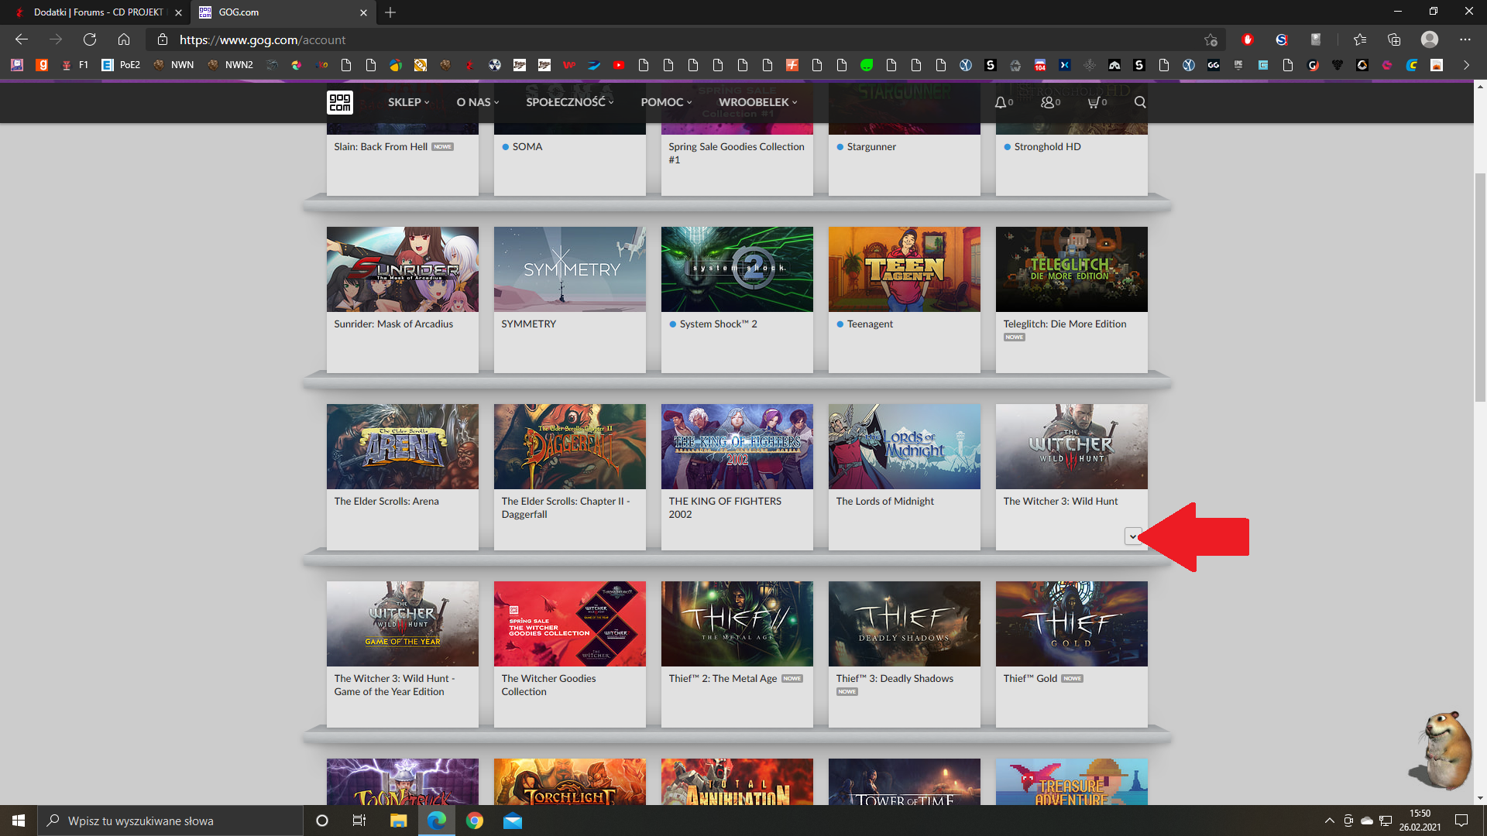Add page to favorites star icon
This screenshot has width=1487, height=836.
pyautogui.click(x=1211, y=39)
